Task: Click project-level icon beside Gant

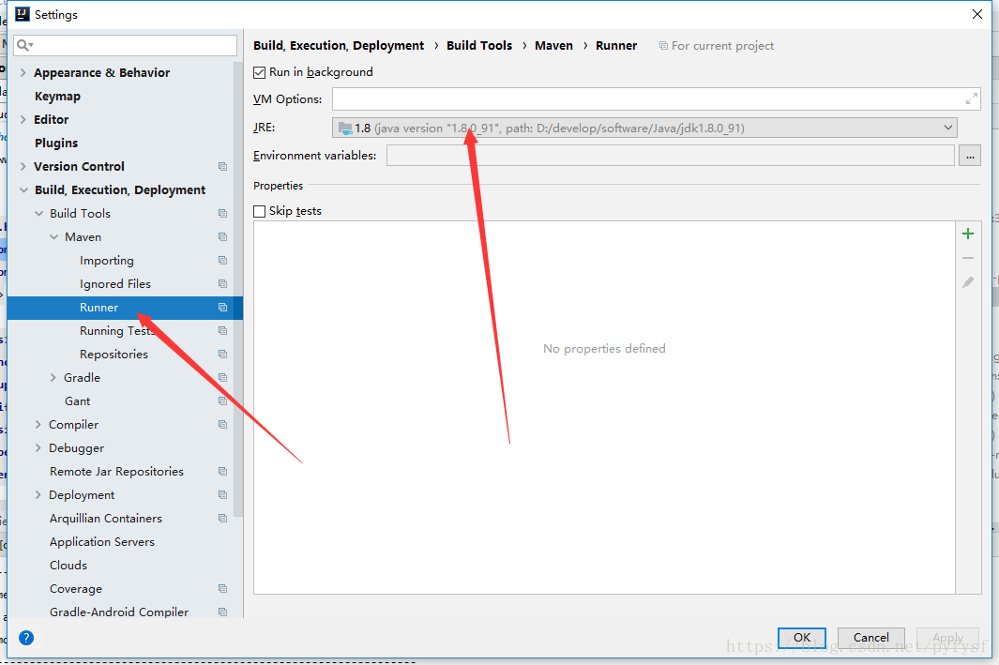Action: [x=222, y=401]
